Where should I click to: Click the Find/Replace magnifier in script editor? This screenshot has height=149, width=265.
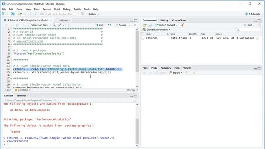pos(54,25)
